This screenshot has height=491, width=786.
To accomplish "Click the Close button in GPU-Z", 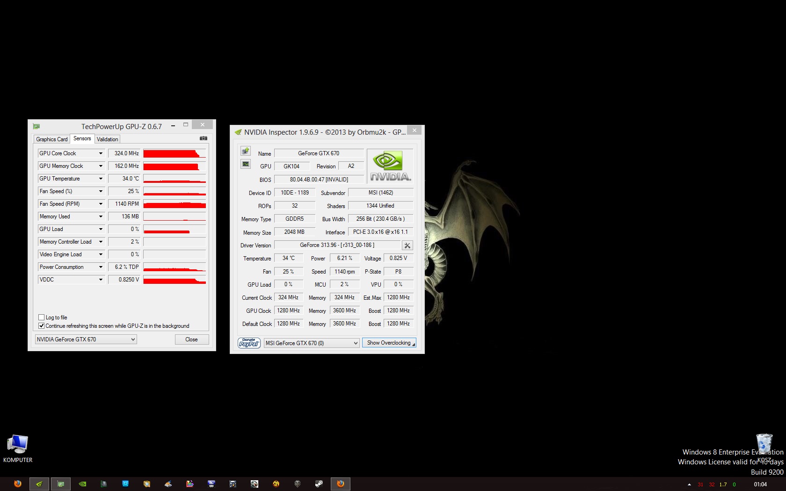I will (192, 339).
